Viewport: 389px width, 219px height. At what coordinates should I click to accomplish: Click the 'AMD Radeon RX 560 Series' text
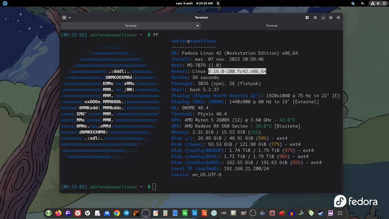coord(216,126)
